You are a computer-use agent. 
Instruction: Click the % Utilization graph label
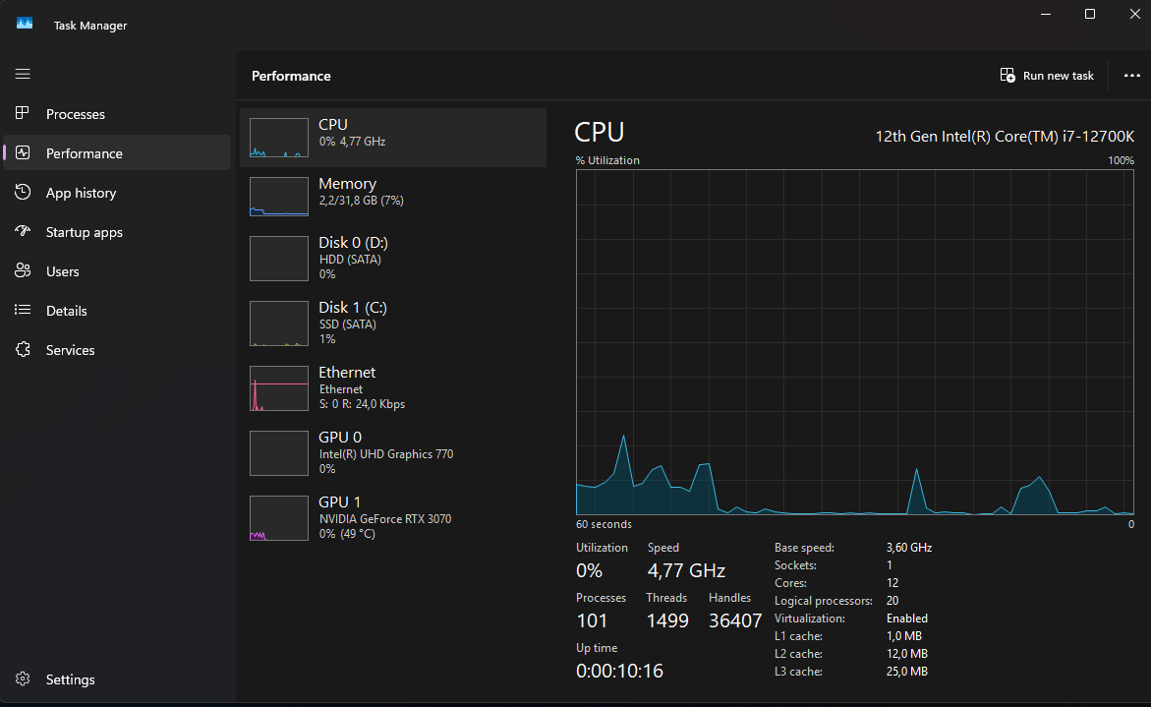click(607, 160)
